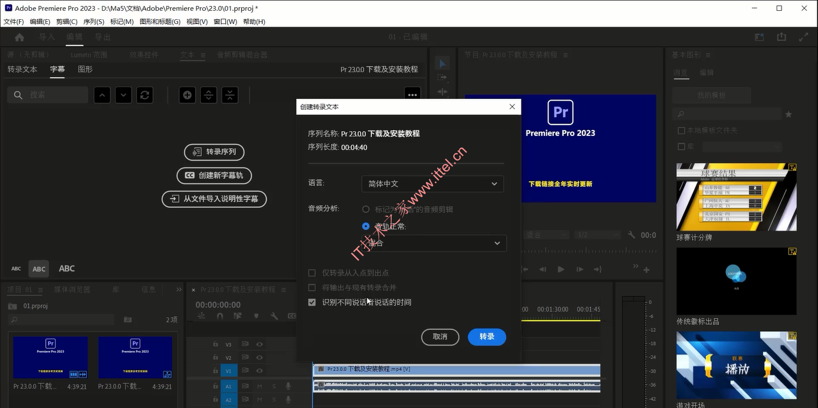Open the 文本 panel hamburger menu
This screenshot has height=408, width=818.
tap(202, 55)
